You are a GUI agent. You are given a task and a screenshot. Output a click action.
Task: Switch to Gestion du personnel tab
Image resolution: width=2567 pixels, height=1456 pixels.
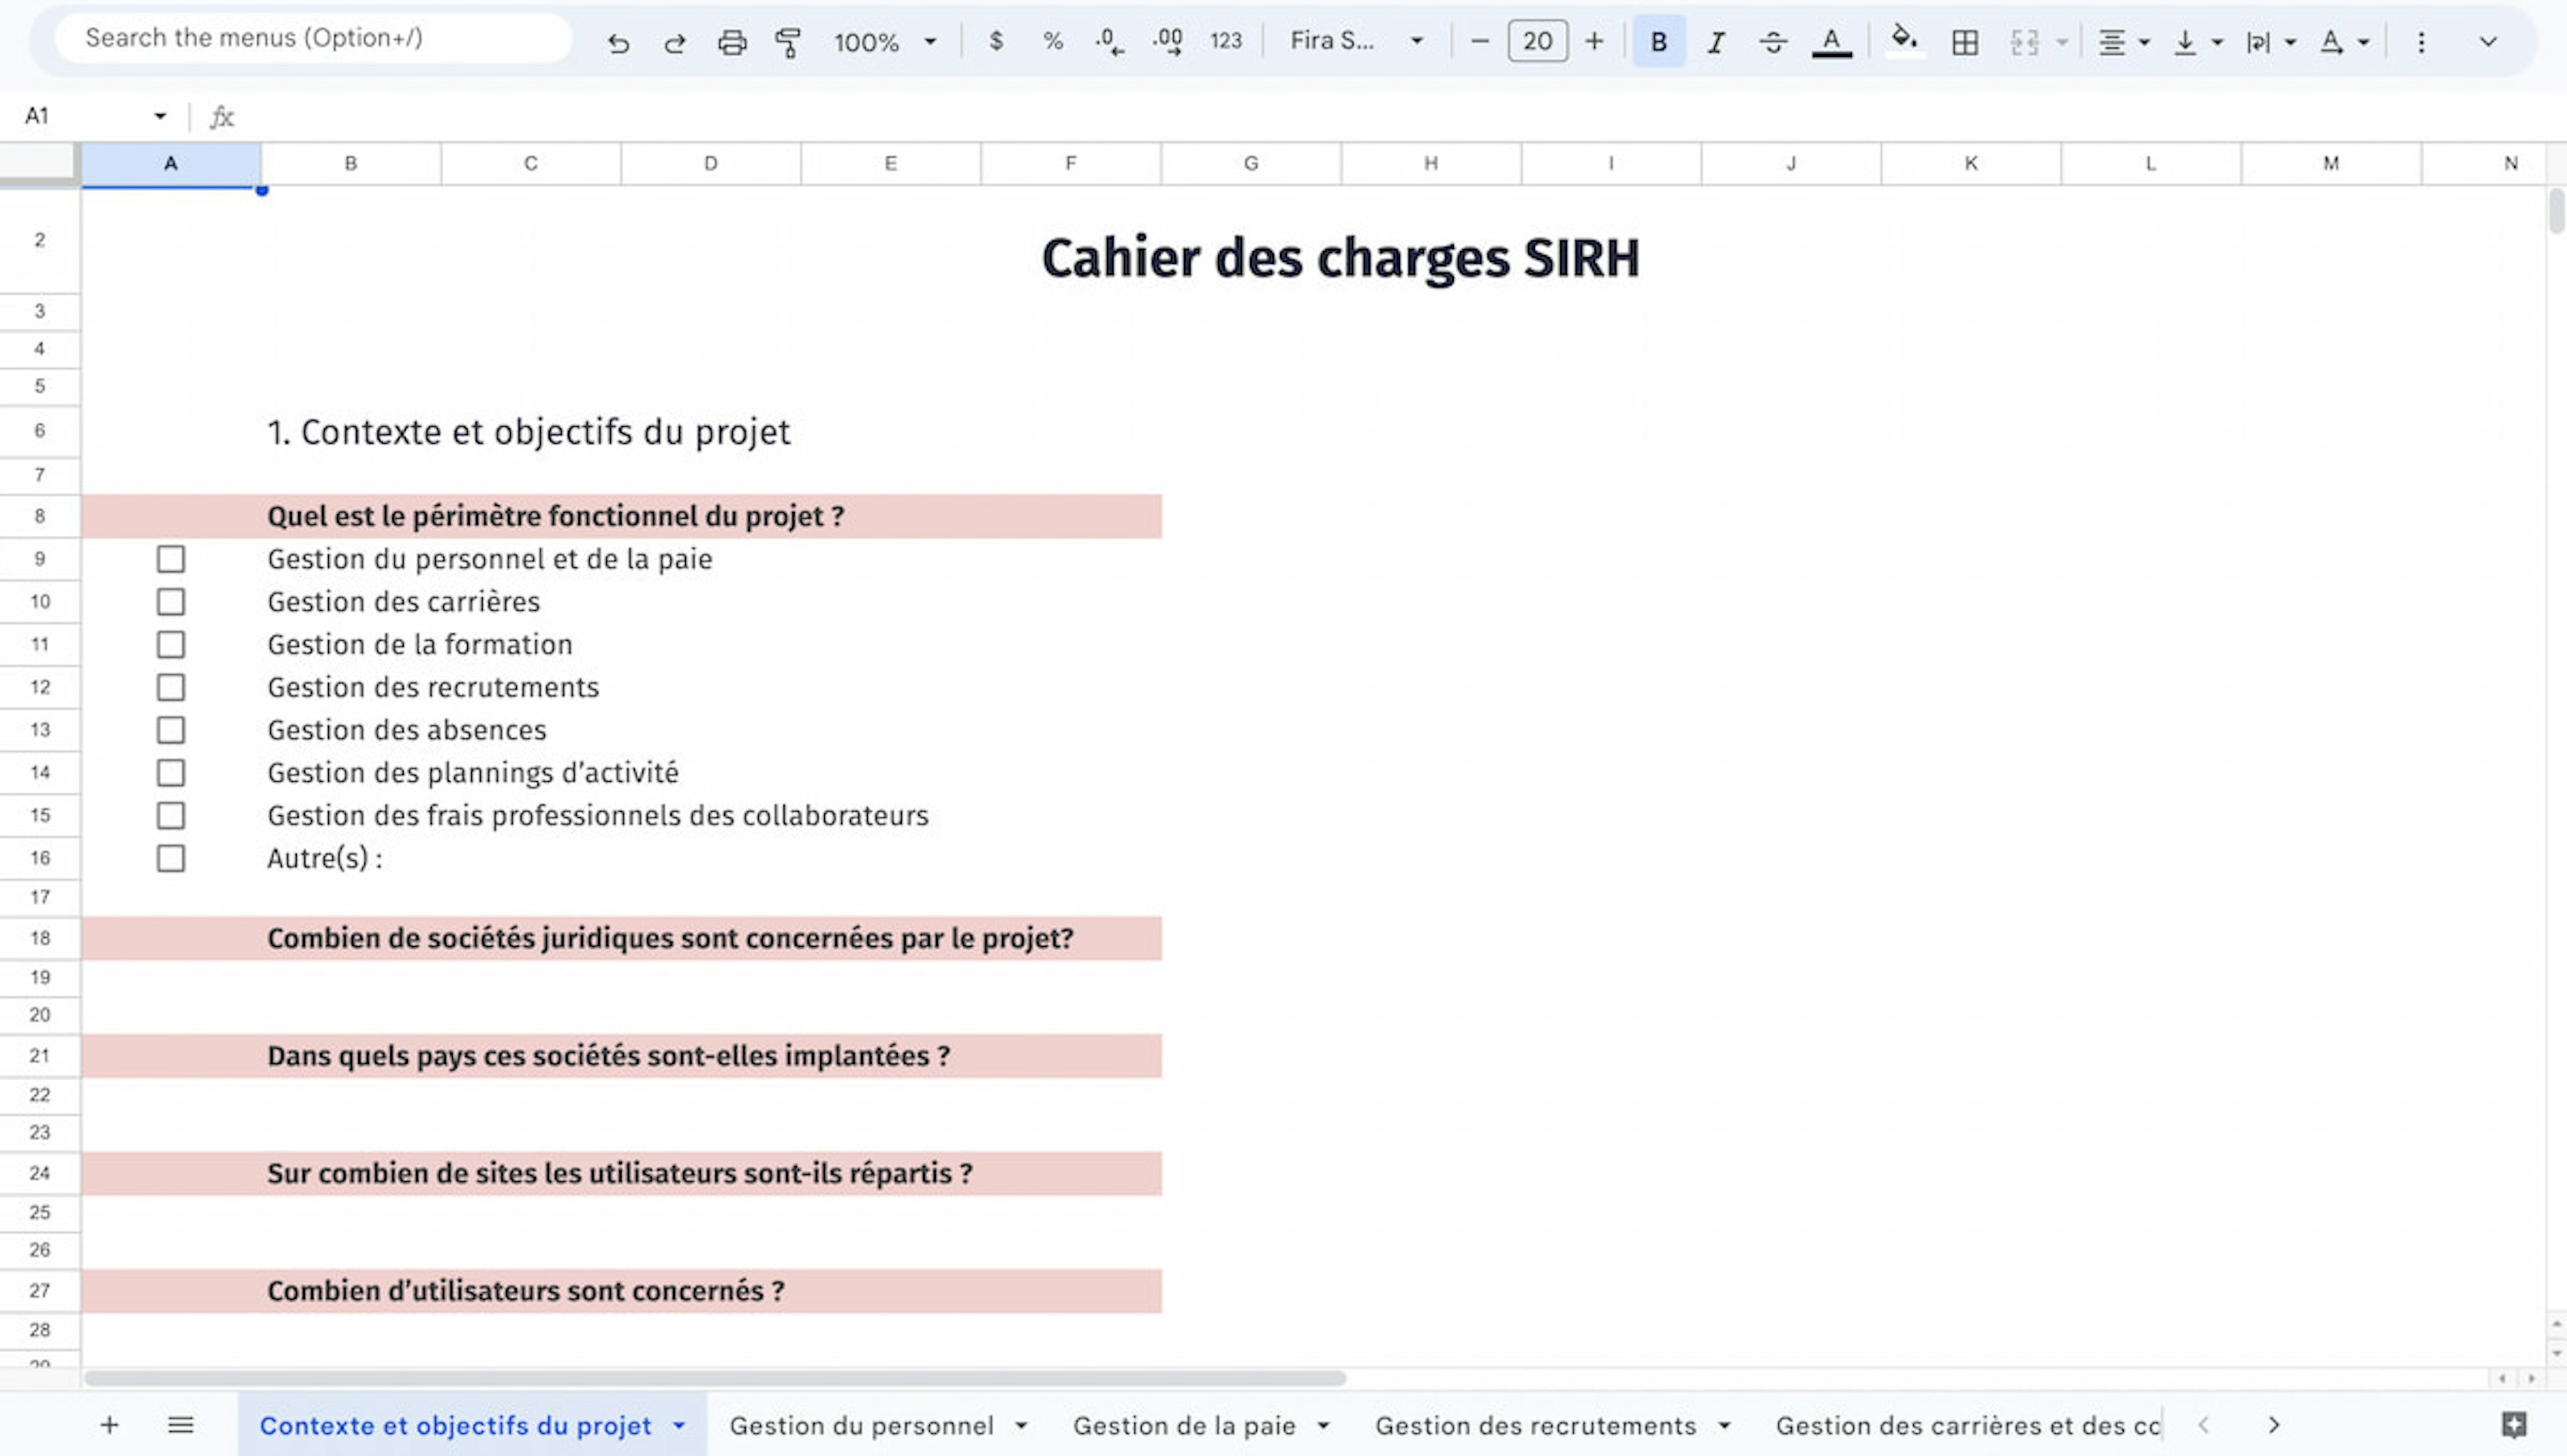point(861,1425)
